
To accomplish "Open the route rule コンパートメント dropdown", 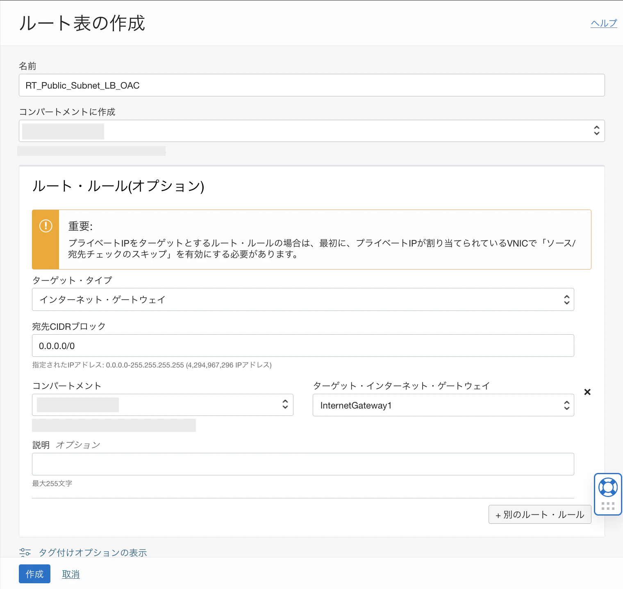I will [x=163, y=405].
